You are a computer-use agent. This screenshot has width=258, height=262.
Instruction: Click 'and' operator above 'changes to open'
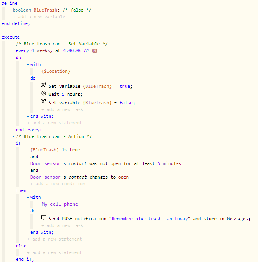pyautogui.click(x=34, y=171)
